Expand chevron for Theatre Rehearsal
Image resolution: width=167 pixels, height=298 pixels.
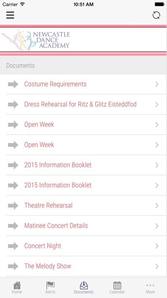tap(157, 206)
